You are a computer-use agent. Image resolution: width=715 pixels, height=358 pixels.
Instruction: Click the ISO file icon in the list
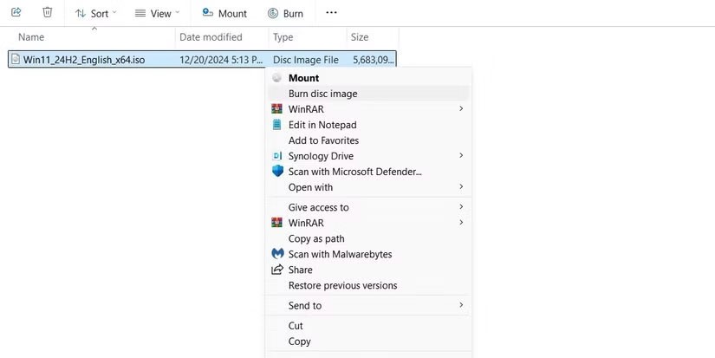coord(16,59)
